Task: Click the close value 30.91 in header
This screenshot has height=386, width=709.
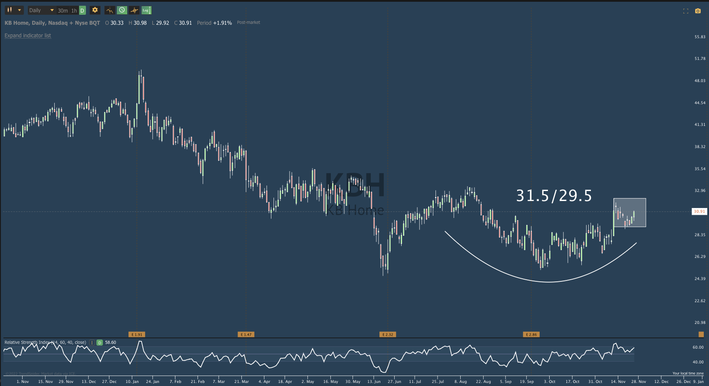Action: pos(185,23)
